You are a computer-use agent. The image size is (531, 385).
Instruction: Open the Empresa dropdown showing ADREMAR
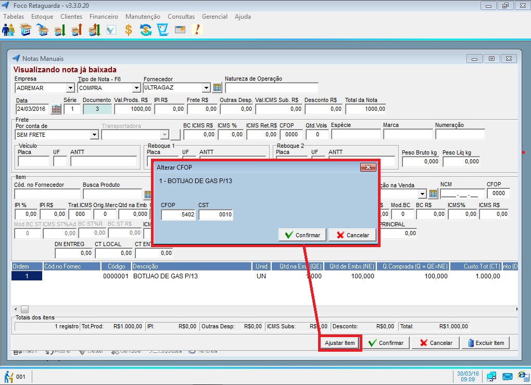(70, 88)
